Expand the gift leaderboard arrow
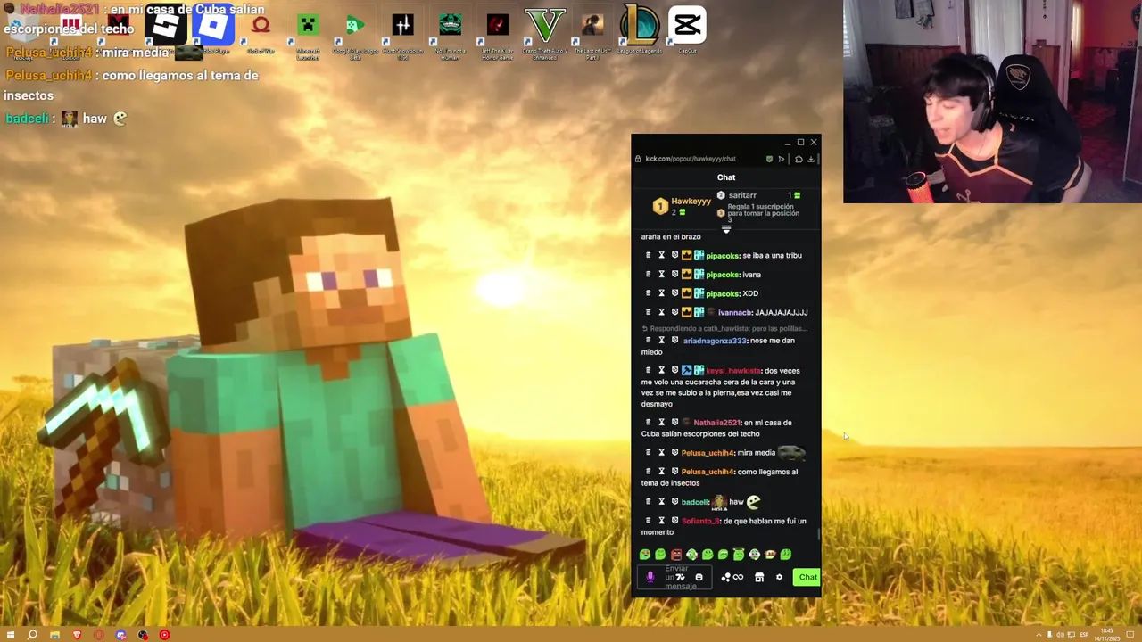The width and height of the screenshot is (1142, 642). click(726, 229)
